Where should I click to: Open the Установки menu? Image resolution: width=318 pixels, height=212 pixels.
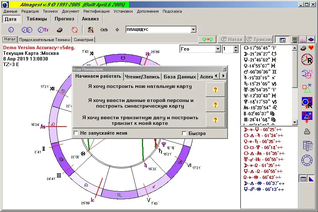tap(123, 11)
